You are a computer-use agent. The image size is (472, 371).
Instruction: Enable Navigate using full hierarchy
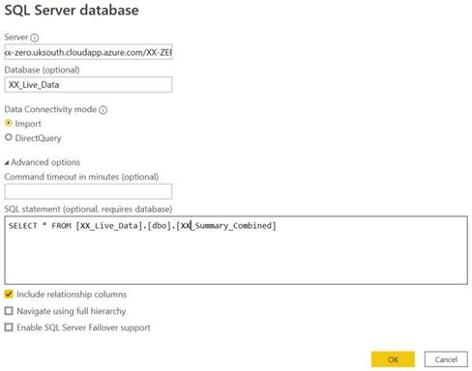click(9, 311)
